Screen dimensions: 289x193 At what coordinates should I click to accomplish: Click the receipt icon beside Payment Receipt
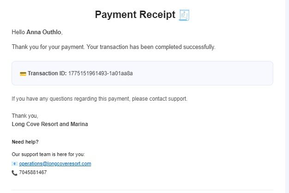[185, 15]
